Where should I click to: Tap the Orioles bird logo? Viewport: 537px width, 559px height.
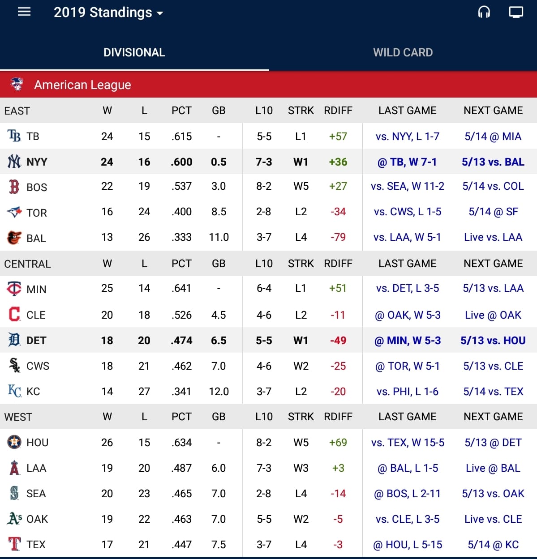point(14,238)
